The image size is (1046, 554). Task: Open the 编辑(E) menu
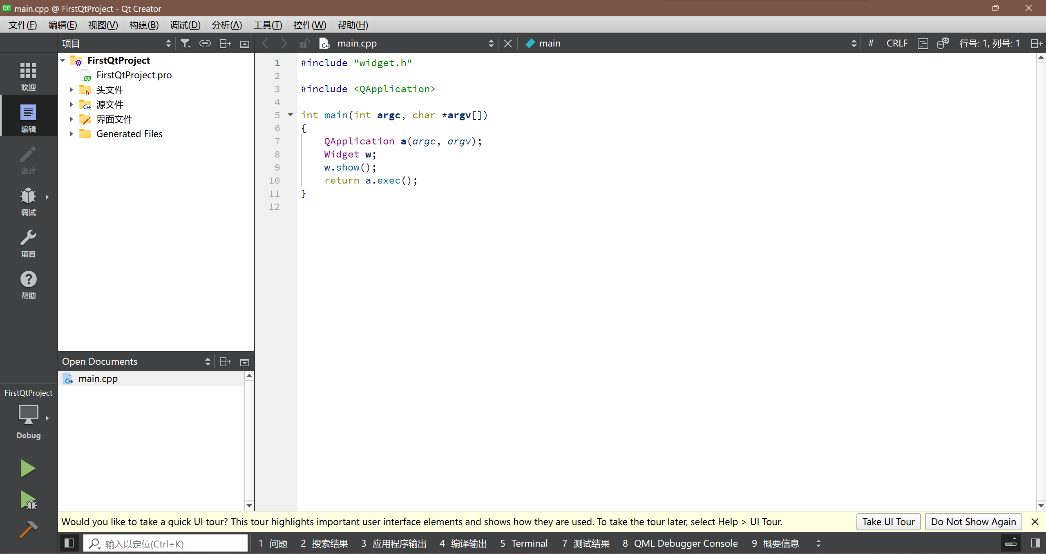pos(62,25)
